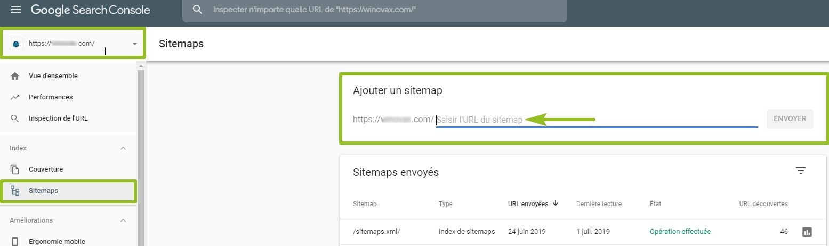829x246 pixels.
Task: Sort by the Type column header
Action: pyautogui.click(x=446, y=204)
